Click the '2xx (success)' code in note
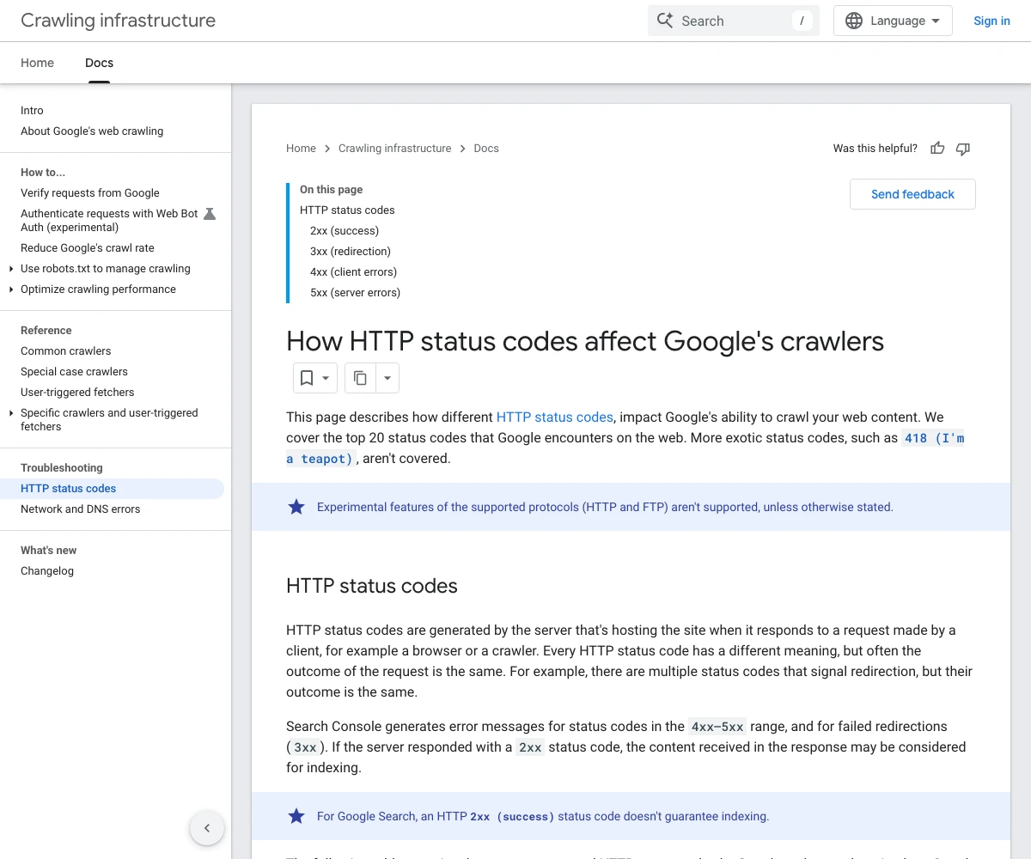 (512, 817)
